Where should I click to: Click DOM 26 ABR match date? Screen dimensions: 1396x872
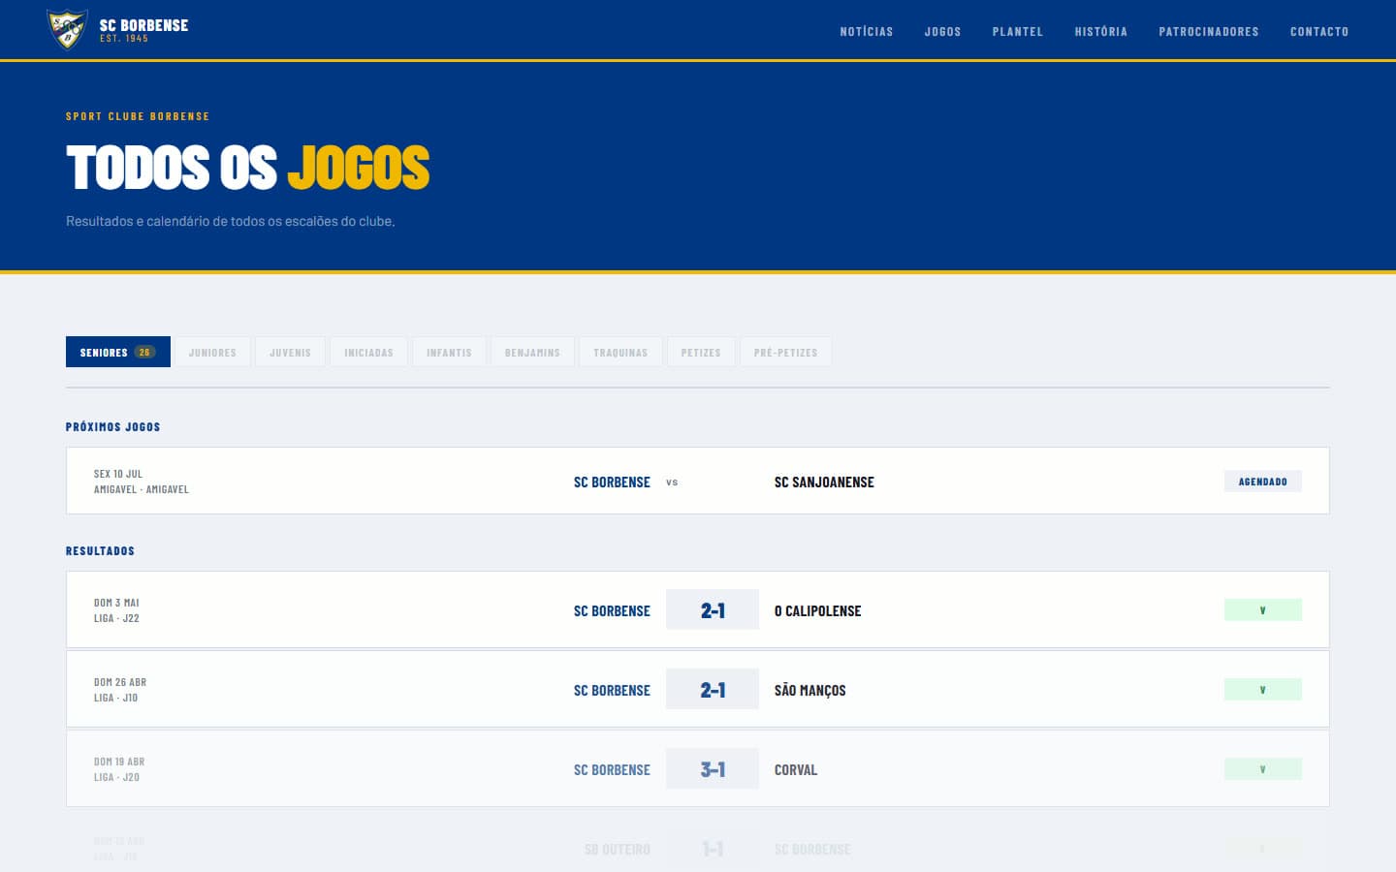point(120,682)
